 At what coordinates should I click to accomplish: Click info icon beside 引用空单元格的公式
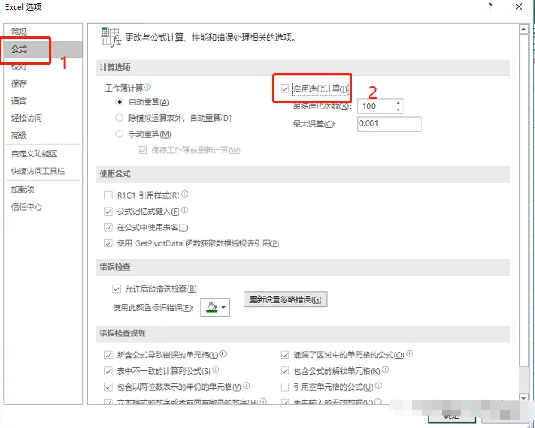tap(378, 385)
